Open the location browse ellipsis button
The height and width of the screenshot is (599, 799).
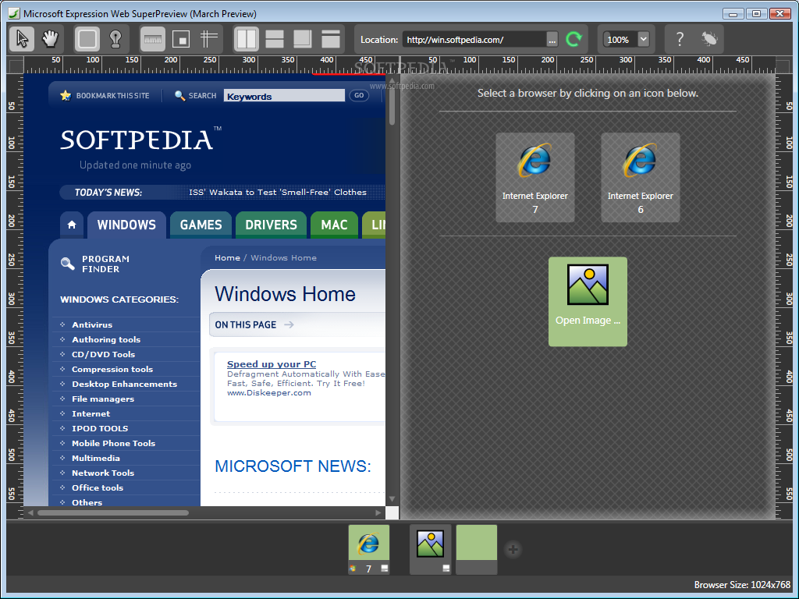point(552,40)
